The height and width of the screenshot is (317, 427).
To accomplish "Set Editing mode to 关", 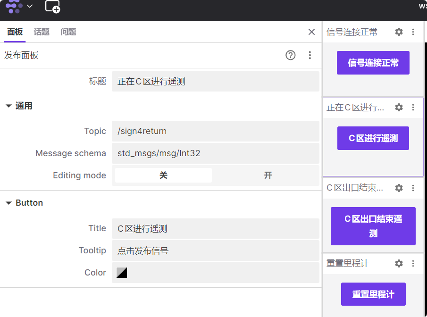I will pos(163,175).
